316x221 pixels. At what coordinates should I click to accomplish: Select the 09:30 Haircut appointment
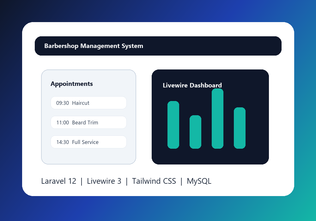point(88,103)
